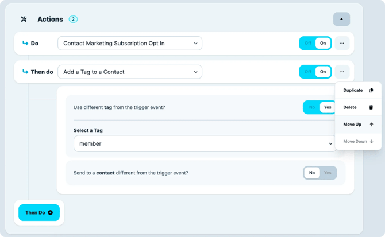385x237 pixels.
Task: Open the Add a Tag to a Contact dropdown
Action: (x=129, y=72)
